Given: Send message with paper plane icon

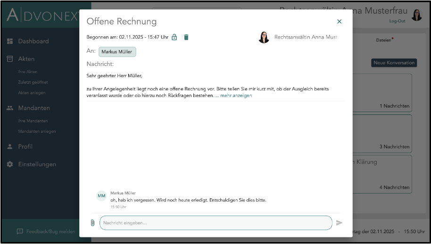Looking at the screenshot, I should (339, 223).
